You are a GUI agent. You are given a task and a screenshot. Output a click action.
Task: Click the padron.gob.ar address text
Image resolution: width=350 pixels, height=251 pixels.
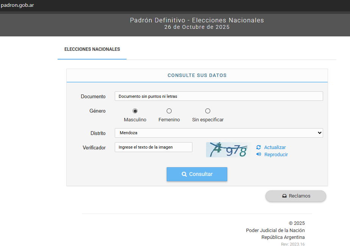pos(17,5)
